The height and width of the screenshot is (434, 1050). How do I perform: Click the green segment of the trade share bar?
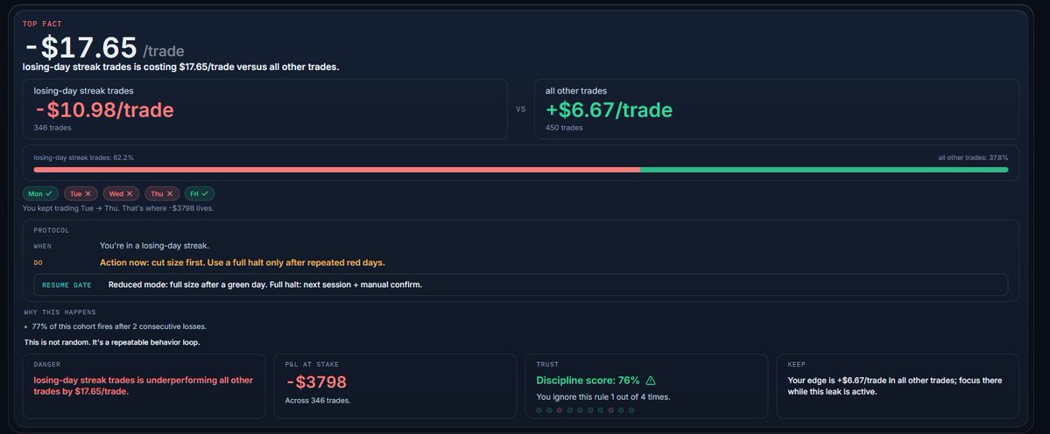[x=824, y=170]
